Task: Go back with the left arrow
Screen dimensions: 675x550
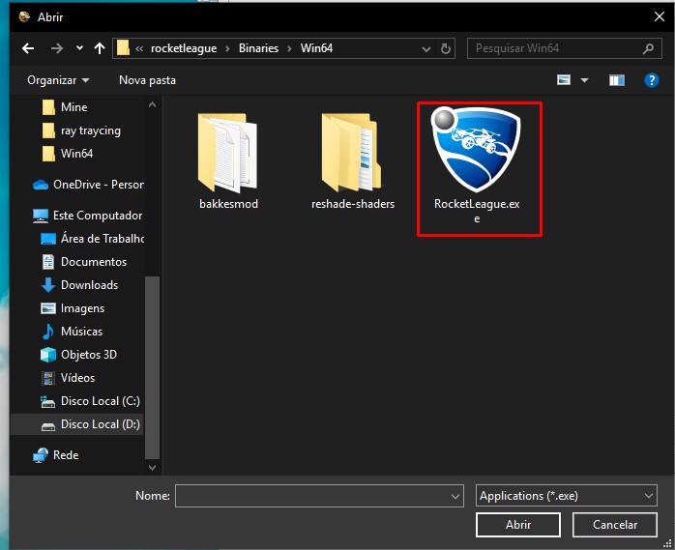Action: [28, 48]
